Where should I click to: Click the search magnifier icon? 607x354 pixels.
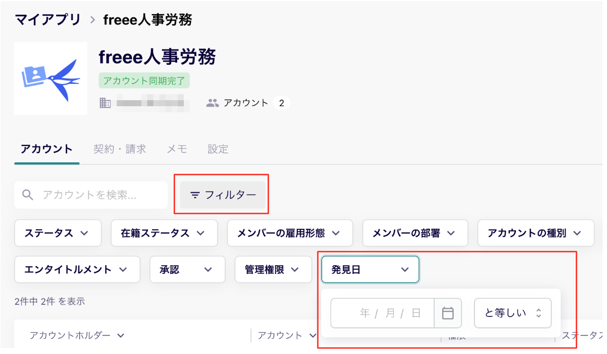[x=27, y=195]
